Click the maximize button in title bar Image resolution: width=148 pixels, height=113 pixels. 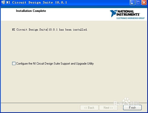tap(138, 3)
